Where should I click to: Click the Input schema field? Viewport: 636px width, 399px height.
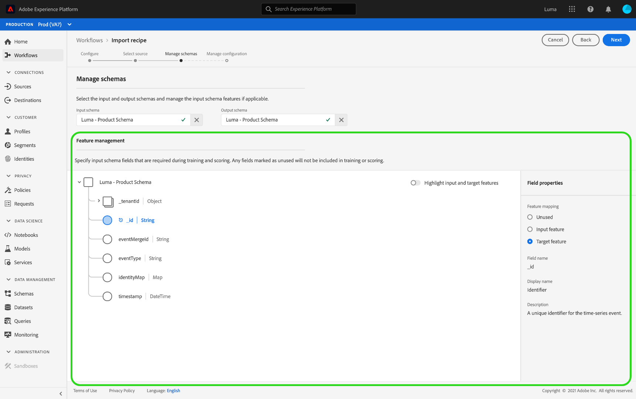click(x=133, y=120)
